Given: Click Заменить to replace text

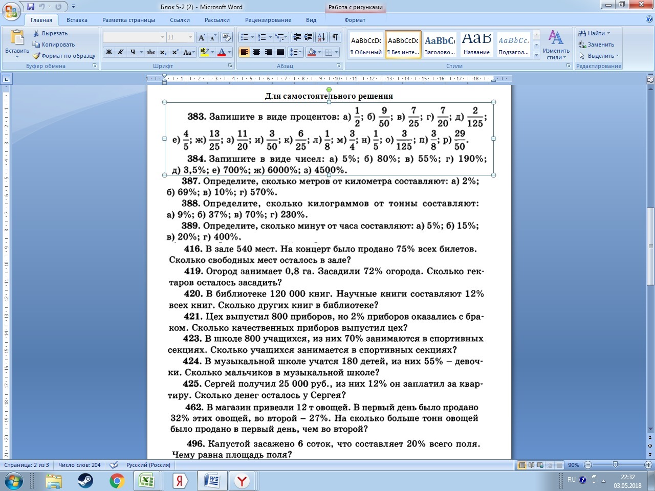Looking at the screenshot, I should pos(597,44).
